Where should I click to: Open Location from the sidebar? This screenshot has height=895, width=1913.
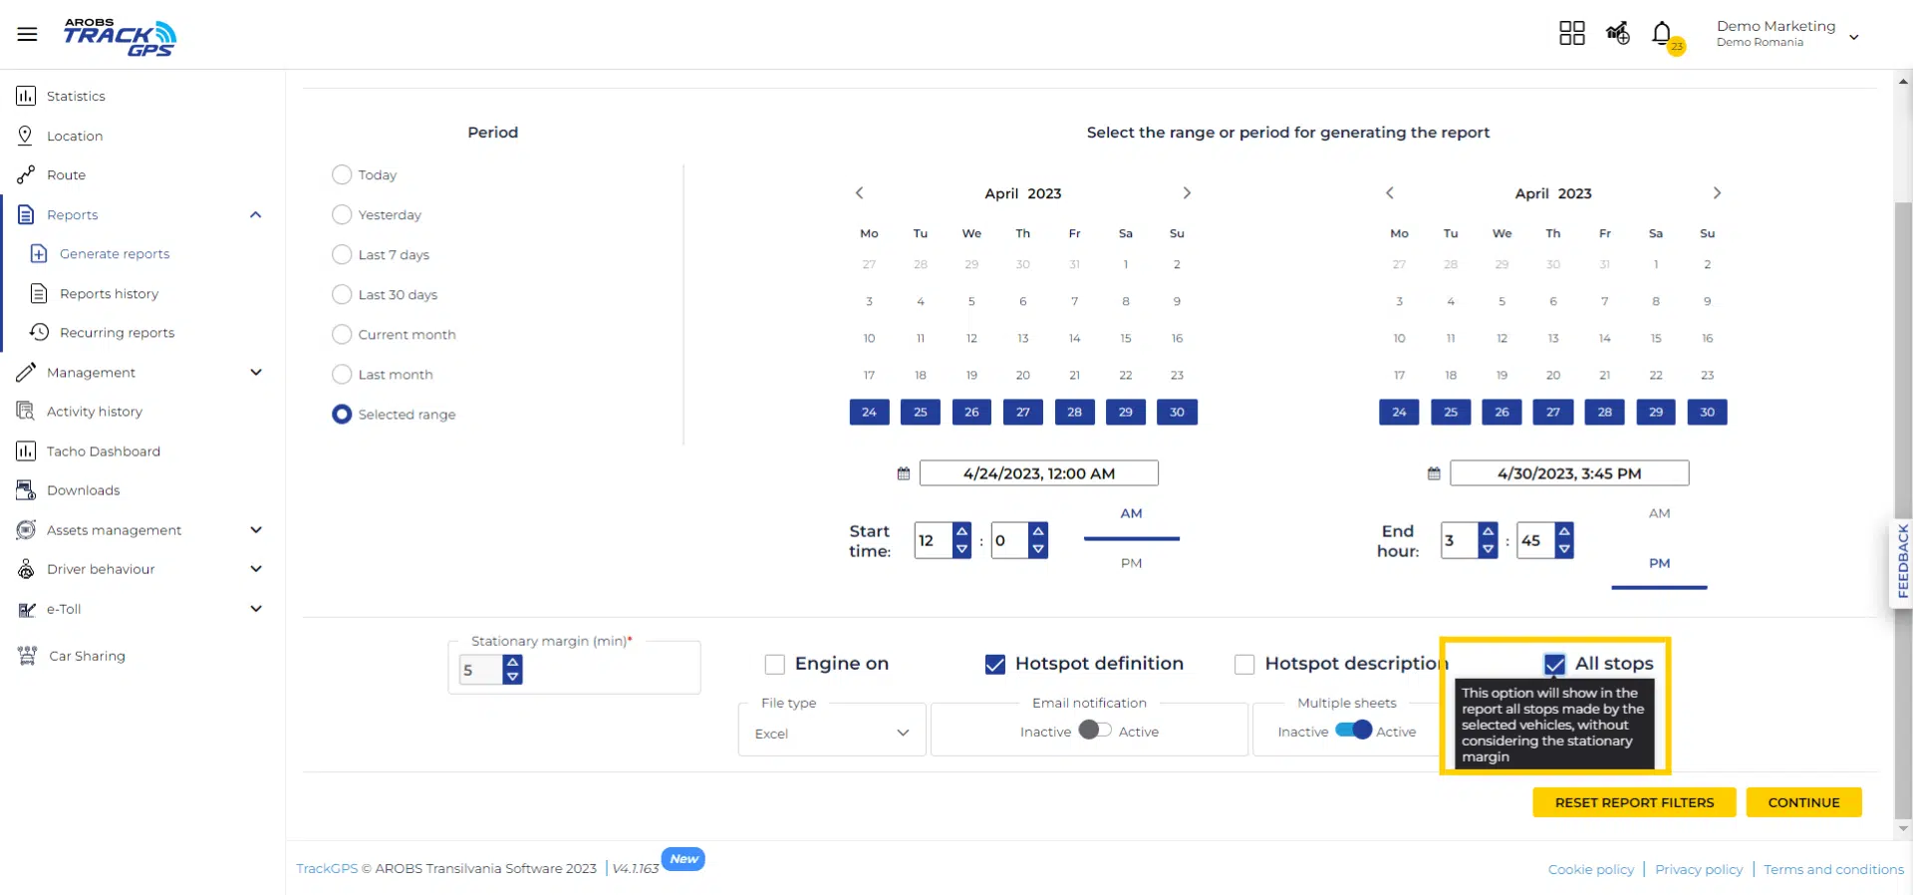tap(75, 136)
